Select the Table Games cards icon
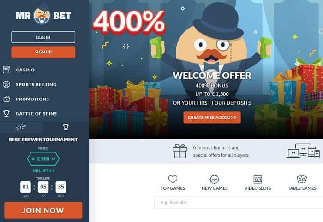 click(302, 179)
